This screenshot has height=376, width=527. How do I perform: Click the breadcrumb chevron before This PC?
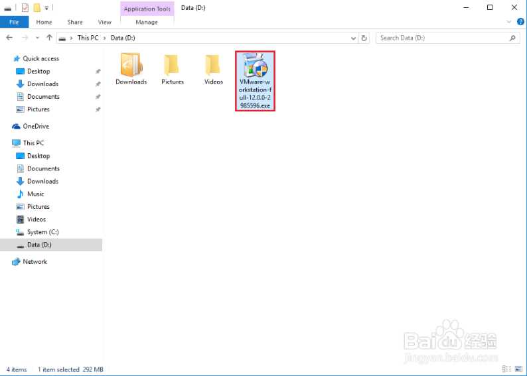point(71,38)
